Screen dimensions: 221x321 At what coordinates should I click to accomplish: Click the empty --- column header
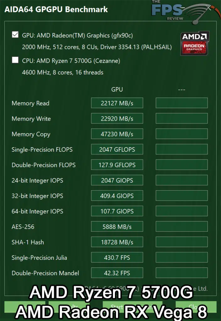coord(181,89)
